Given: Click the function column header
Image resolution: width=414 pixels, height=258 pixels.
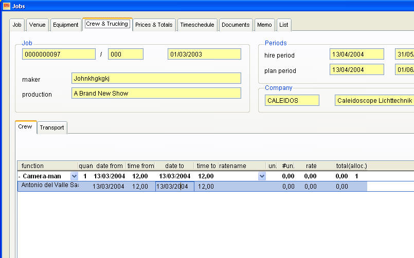Looking at the screenshot, I should (x=48, y=166).
